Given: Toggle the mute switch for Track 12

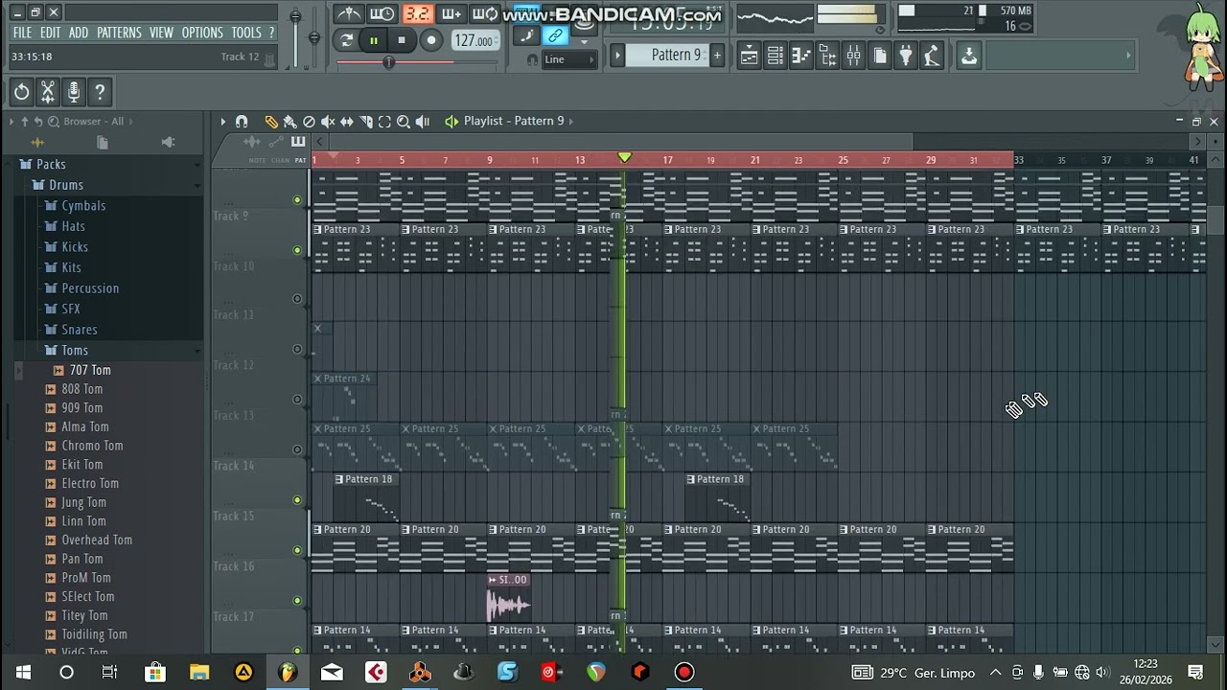Looking at the screenshot, I should (x=297, y=350).
